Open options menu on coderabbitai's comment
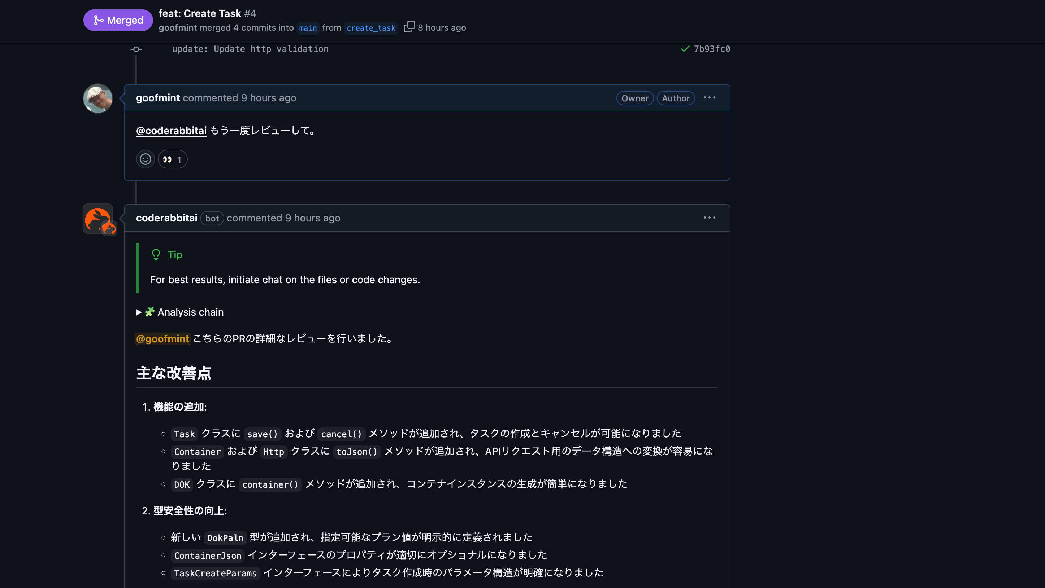The image size is (1045, 588). 709,218
